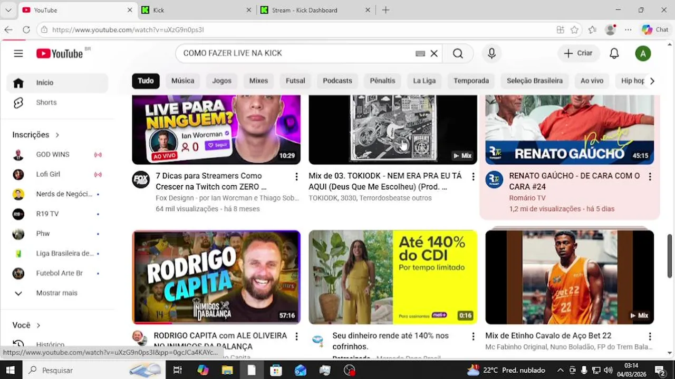The image size is (675, 379).
Task: Expand Mostrar mais subscriptions
Action: point(57,293)
